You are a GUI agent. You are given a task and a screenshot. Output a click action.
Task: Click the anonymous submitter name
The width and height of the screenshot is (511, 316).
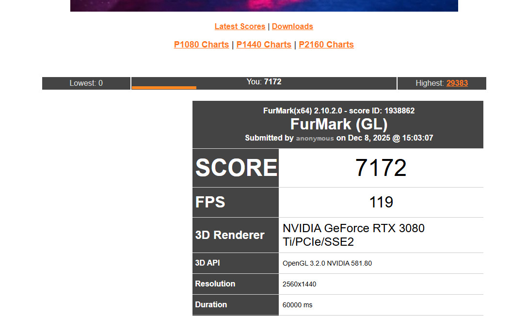pos(315,138)
